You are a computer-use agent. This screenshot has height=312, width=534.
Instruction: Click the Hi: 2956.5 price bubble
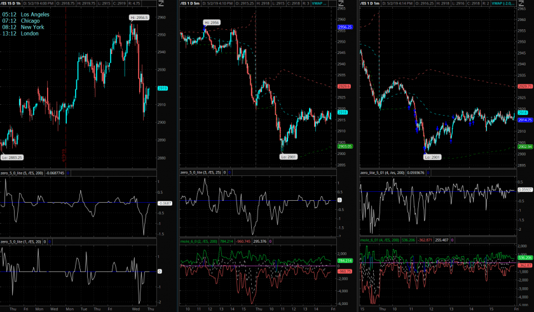pyautogui.click(x=139, y=17)
